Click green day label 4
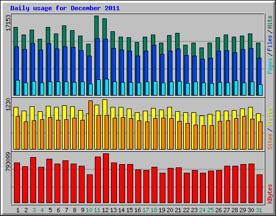This screenshot has height=216, width=276. tap(42, 210)
